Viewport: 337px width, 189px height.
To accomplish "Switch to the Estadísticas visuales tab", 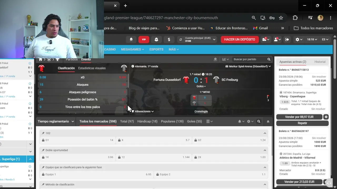I will 92,68.
